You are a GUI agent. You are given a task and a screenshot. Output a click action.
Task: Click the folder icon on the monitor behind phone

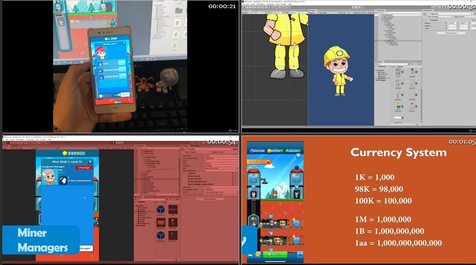click(179, 11)
